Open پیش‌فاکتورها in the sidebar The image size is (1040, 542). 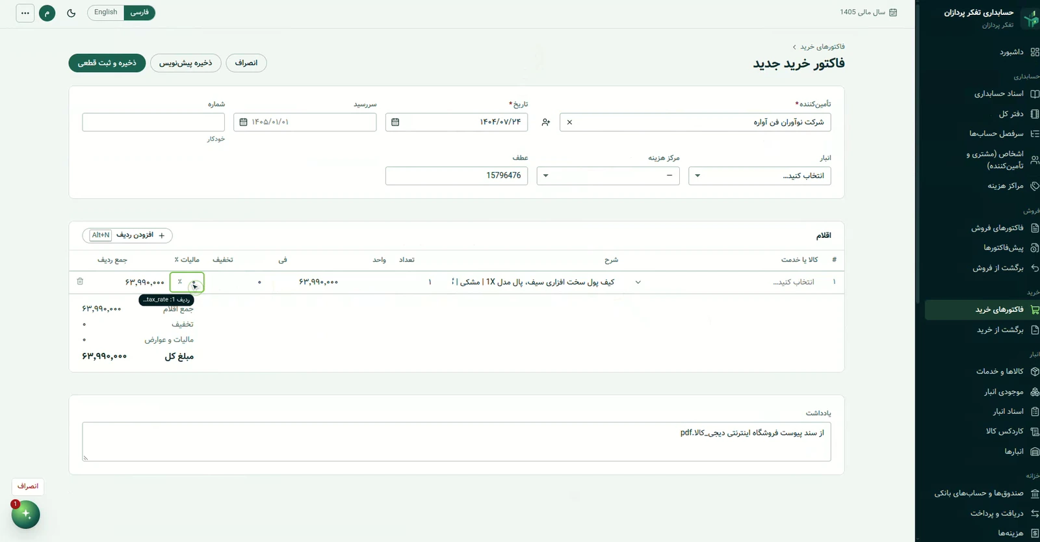tap(982, 248)
